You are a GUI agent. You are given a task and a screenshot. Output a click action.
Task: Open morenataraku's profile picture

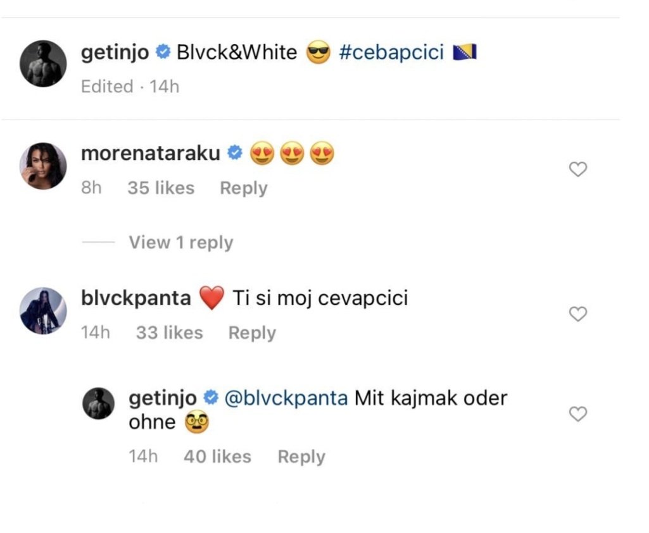pos(43,166)
